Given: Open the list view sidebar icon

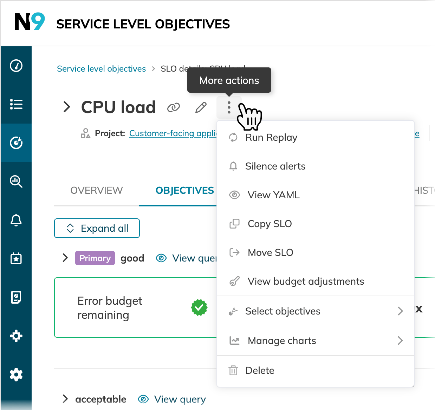Looking at the screenshot, I should pyautogui.click(x=16, y=104).
